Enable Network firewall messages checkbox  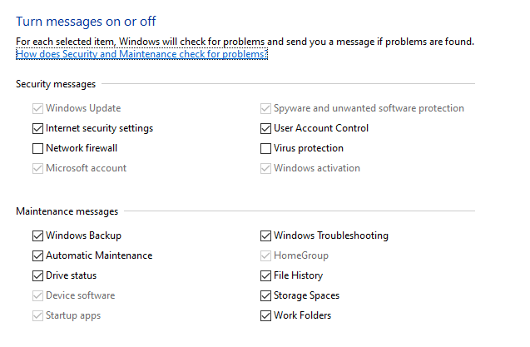point(38,148)
